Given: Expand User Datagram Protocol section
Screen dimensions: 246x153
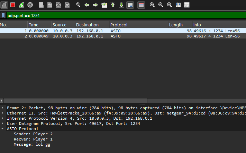Looking at the screenshot, I should (2, 123).
